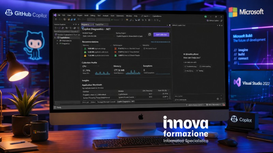This screenshot has height=153, width=273.
Task: Click the Search magnifier in title bar
Action: tap(142, 16)
